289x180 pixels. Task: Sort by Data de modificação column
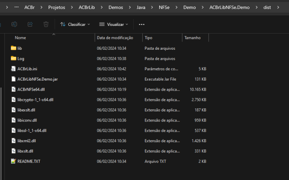(x=115, y=38)
